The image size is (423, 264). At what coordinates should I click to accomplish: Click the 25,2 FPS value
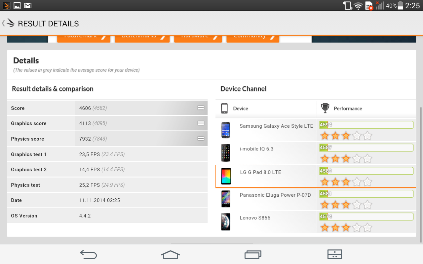click(x=90, y=185)
